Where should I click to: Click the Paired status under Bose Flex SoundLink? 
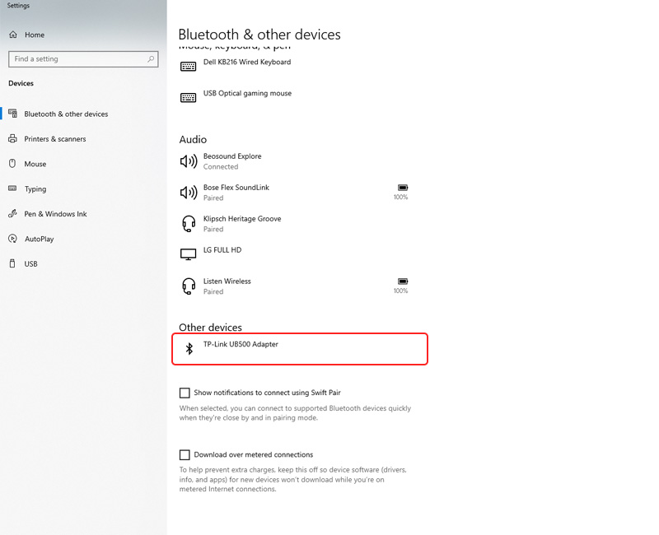[213, 198]
